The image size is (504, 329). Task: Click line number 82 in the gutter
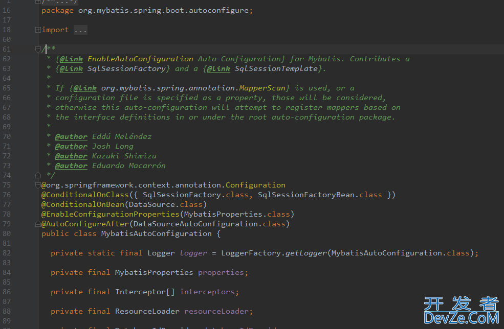[x=7, y=253]
